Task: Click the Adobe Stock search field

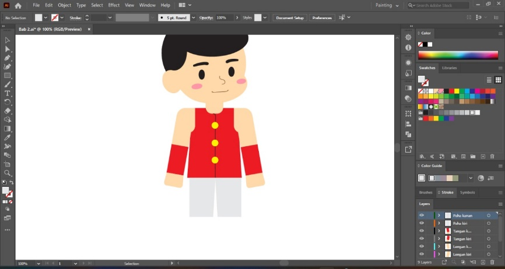Action: (x=439, y=5)
